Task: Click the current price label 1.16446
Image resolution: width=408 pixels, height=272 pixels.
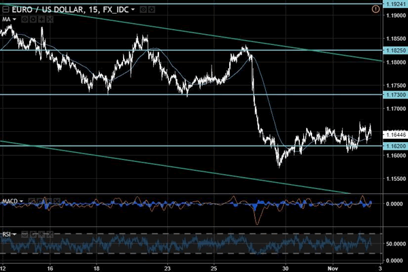Action: point(396,135)
